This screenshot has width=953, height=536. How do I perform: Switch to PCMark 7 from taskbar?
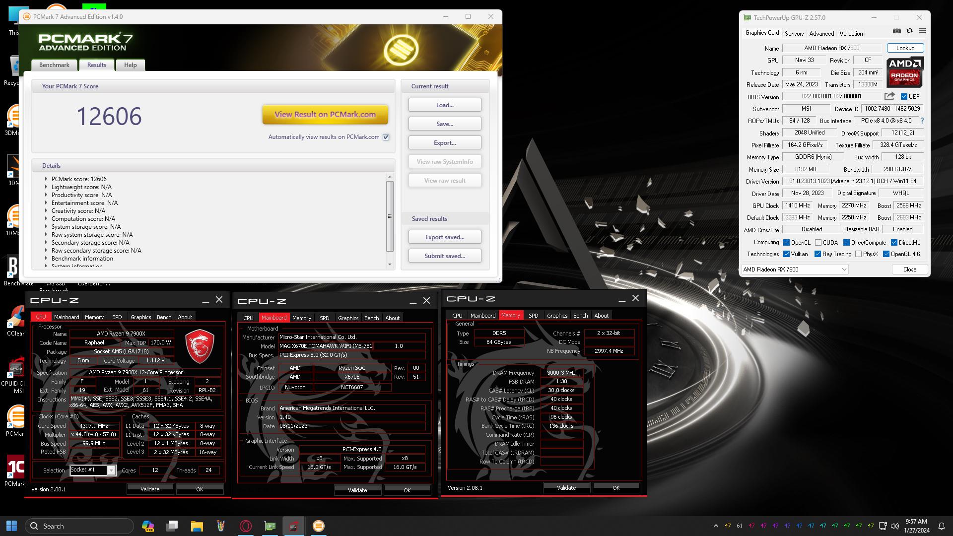(x=318, y=526)
